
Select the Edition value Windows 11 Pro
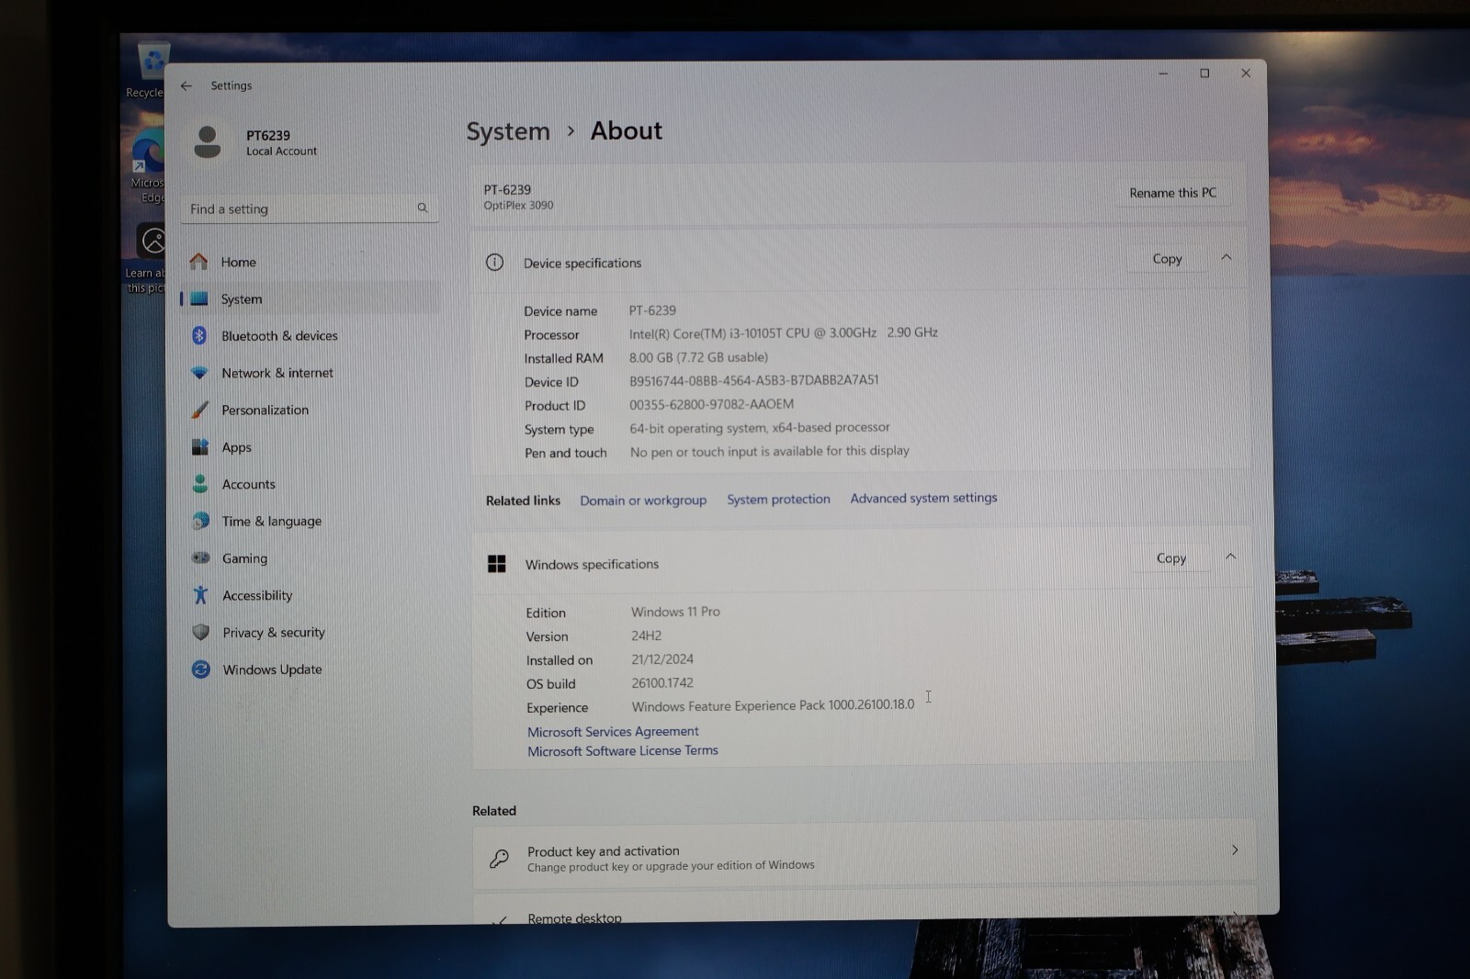click(x=675, y=612)
